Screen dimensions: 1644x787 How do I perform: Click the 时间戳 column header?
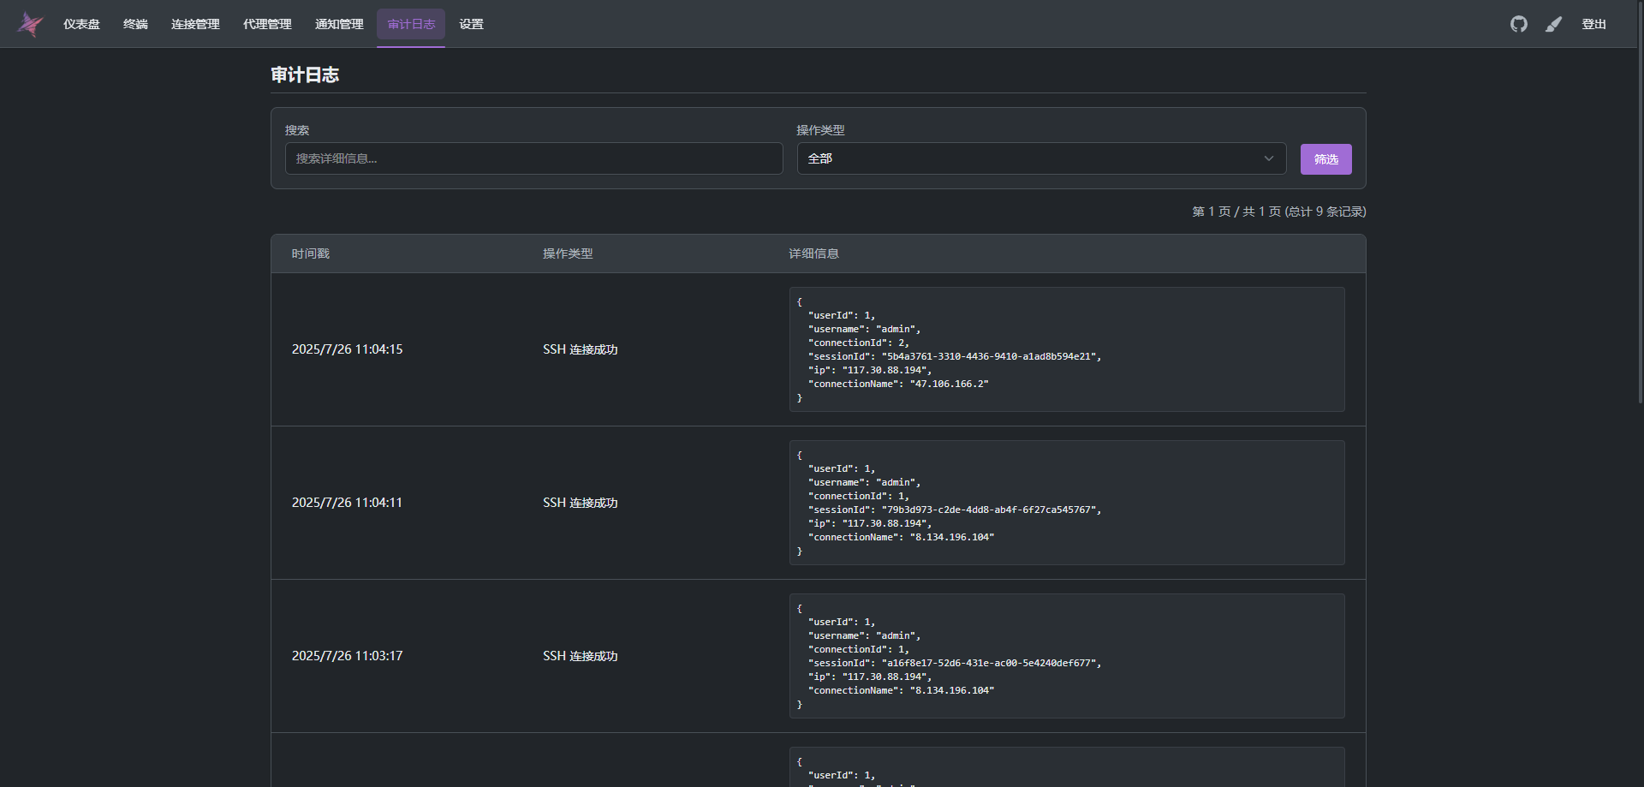310,253
